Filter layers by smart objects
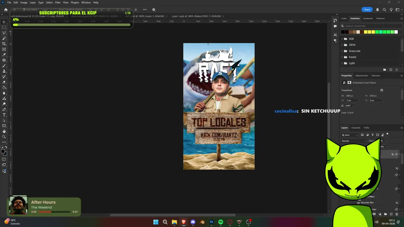The height and width of the screenshot is (227, 404). [383, 135]
